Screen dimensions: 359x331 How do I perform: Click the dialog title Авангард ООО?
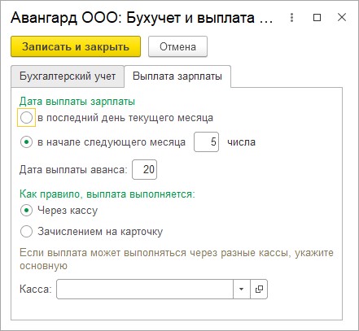pyautogui.click(x=142, y=18)
